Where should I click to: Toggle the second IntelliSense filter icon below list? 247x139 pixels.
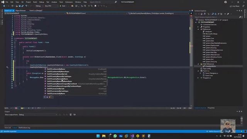[x=47, y=97]
